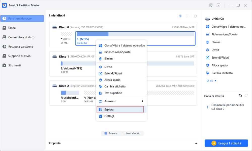The image size is (252, 151).
Task: Click Cambia etichetta in right panel
Action: coord(219,73)
